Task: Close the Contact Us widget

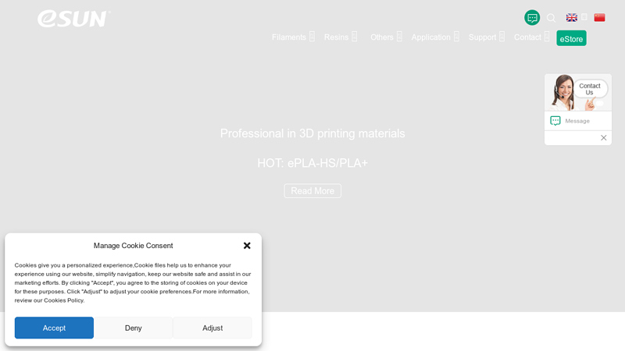Action: click(603, 138)
